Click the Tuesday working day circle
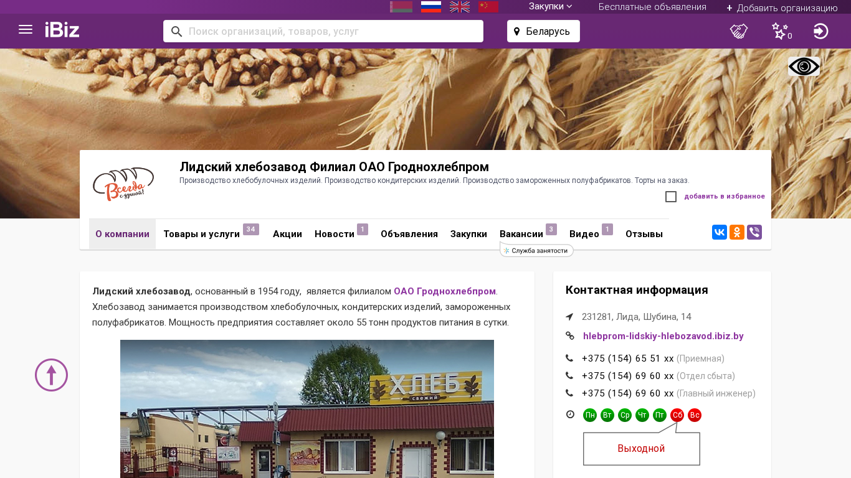This screenshot has height=478, width=851. [x=607, y=415]
